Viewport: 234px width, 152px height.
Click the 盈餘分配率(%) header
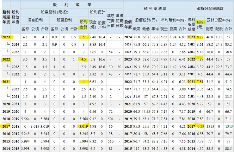[x=219, y=20]
